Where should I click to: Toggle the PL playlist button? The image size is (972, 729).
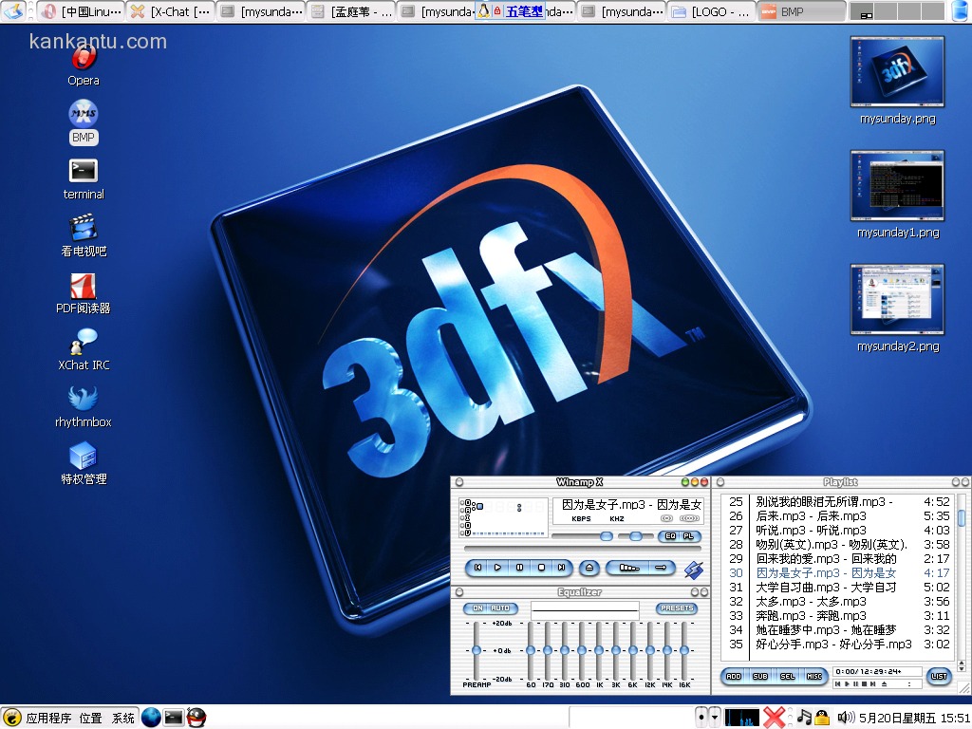click(689, 536)
